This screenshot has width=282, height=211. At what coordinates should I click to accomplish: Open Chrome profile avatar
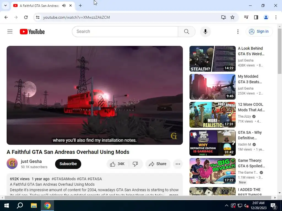tap(266, 17)
